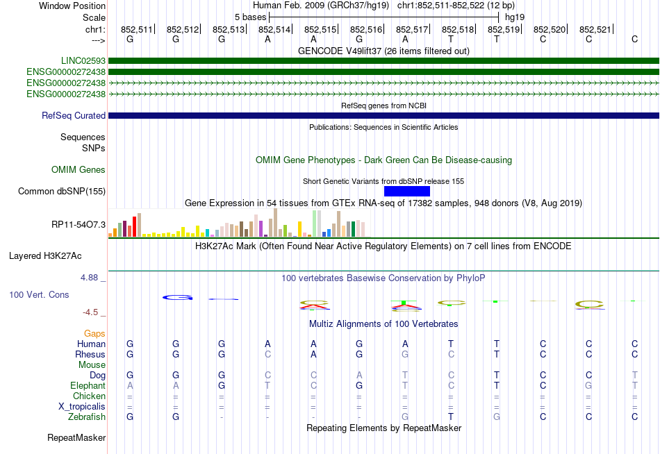Click Multiz Alignments of 100 Vertebrates title
This screenshot has width=660, height=454.
(x=383, y=324)
